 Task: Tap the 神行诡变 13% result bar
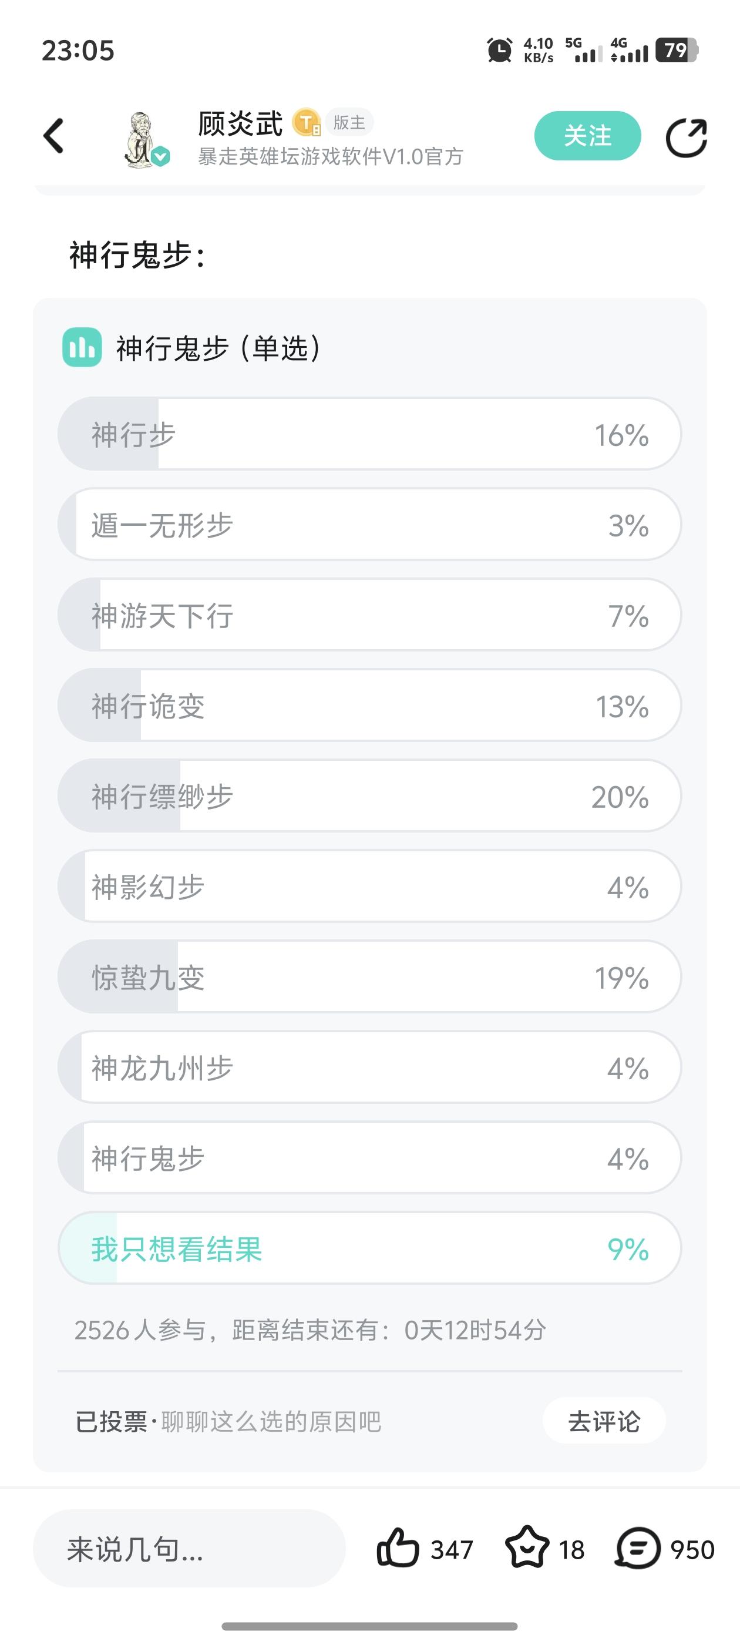(369, 705)
